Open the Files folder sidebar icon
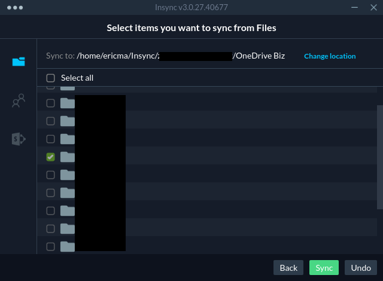Screen dimensions: 383x281 click(x=19, y=61)
